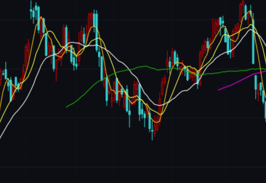266x183 pixels.
Task: Click the first cyan candle at far left
Action: point(5,74)
